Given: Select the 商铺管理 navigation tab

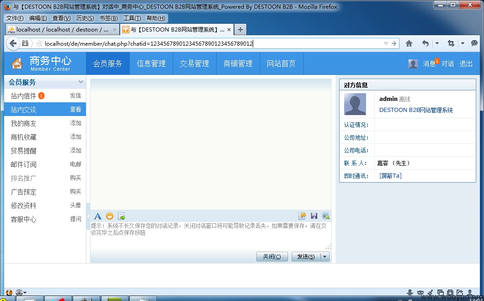Looking at the screenshot, I should pyautogui.click(x=238, y=63).
